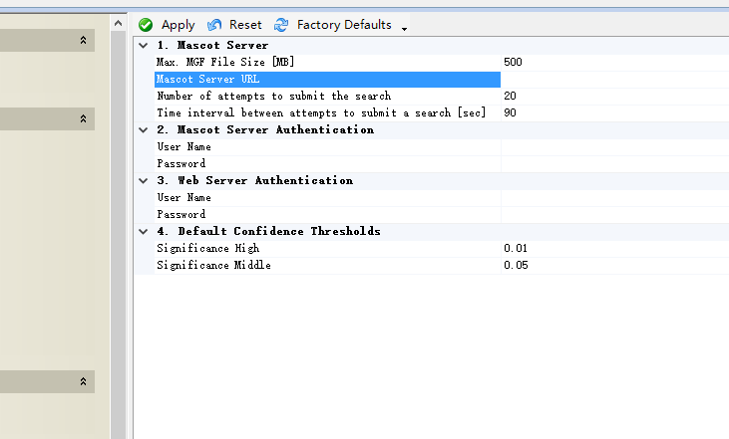Click the green Apply checkmark icon
The width and height of the screenshot is (729, 439).
146,25
